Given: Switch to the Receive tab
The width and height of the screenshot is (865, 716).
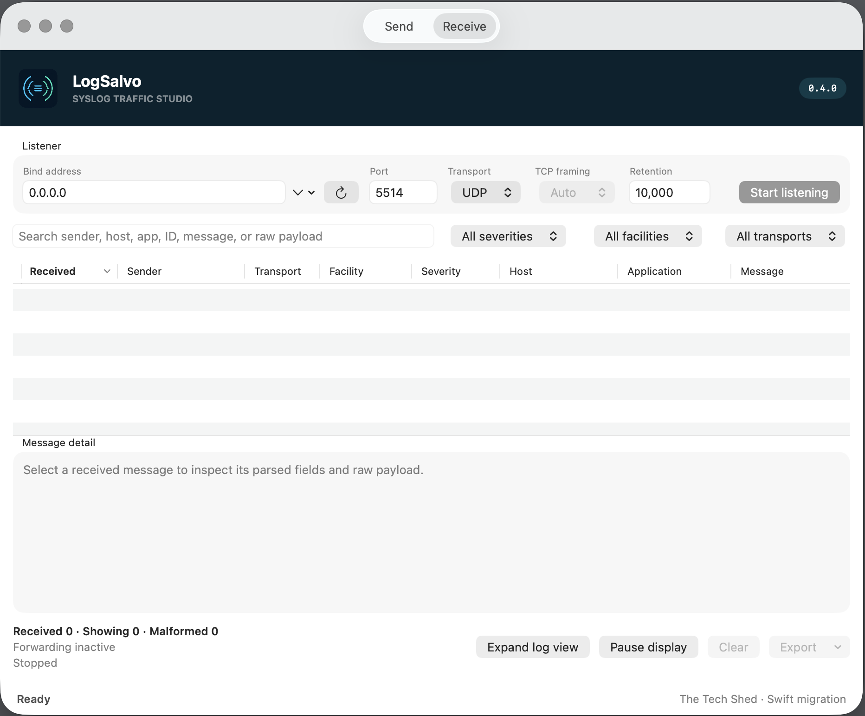Looking at the screenshot, I should 465,26.
